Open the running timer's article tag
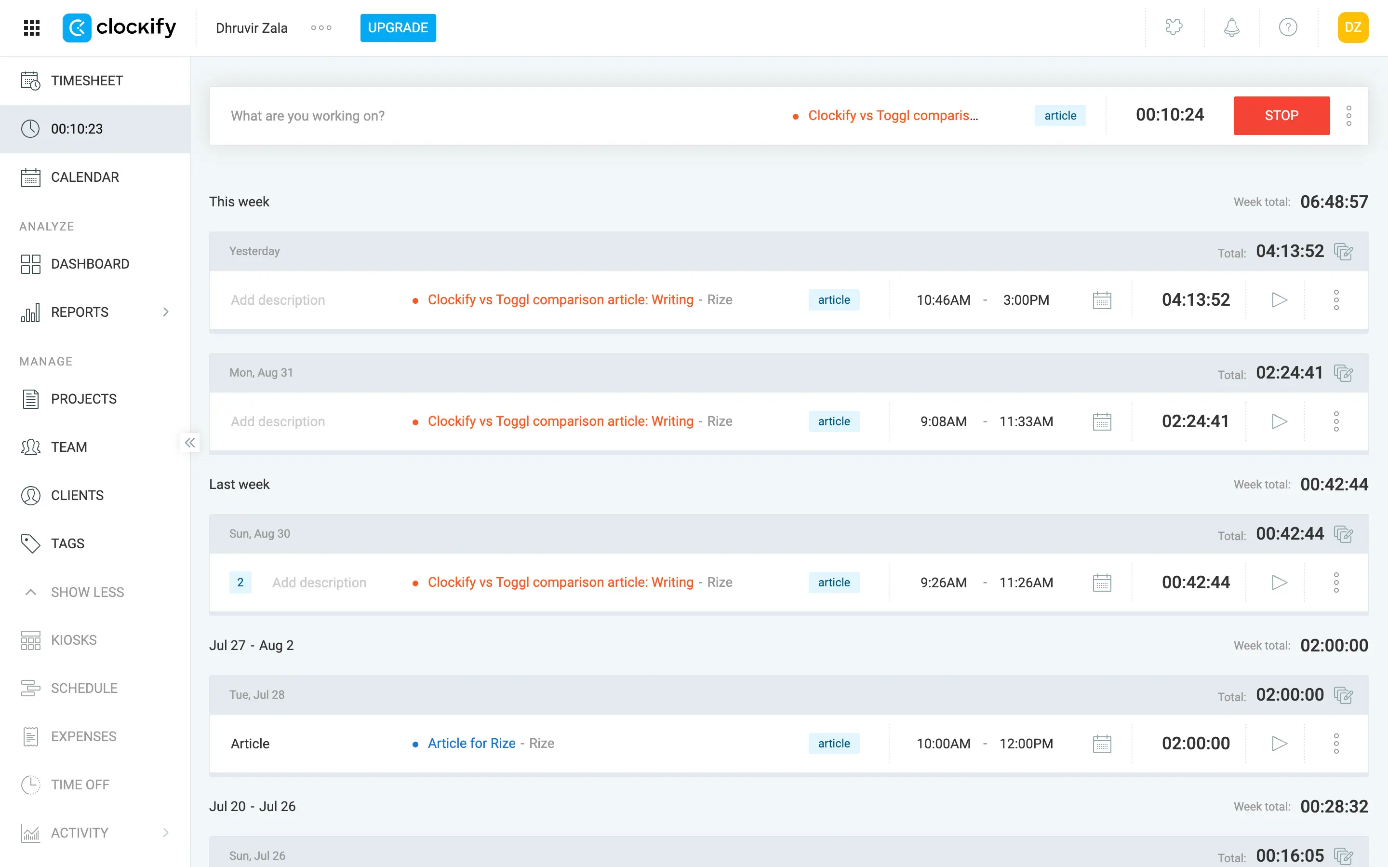The image size is (1388, 867). tap(1060, 115)
